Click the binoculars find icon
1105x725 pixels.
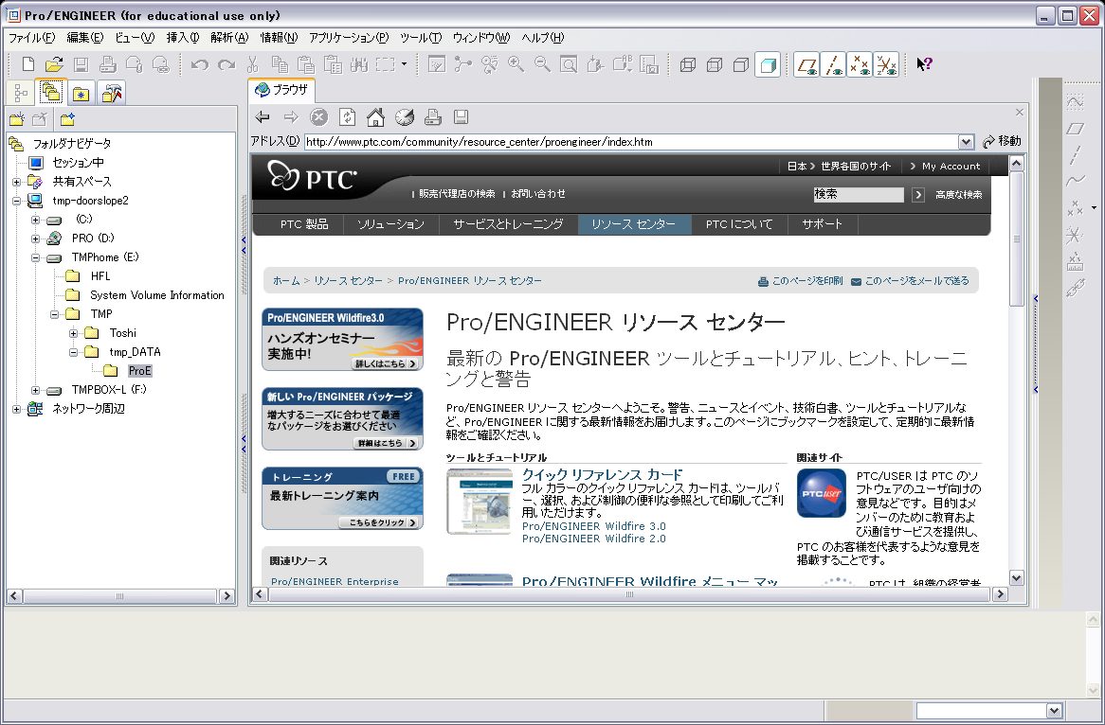tap(359, 64)
